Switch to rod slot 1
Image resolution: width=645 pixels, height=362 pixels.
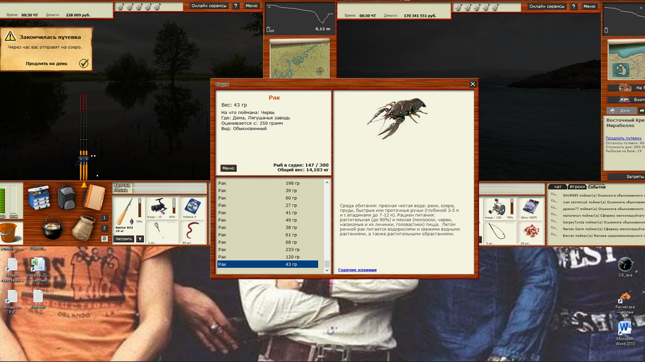[104, 218]
